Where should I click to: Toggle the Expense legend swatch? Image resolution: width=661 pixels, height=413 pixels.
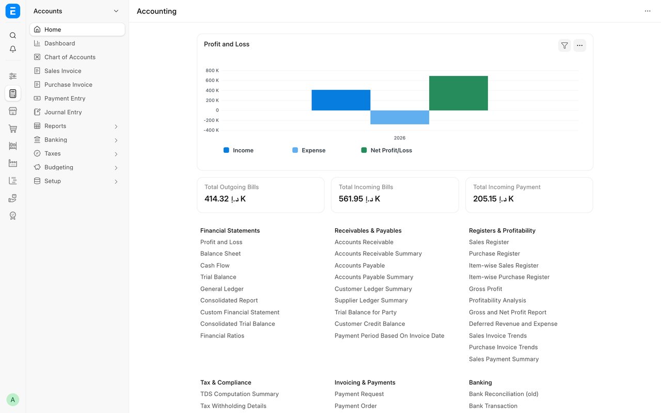(x=295, y=150)
